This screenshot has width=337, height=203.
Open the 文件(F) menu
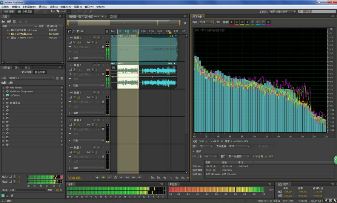pos(5,7)
